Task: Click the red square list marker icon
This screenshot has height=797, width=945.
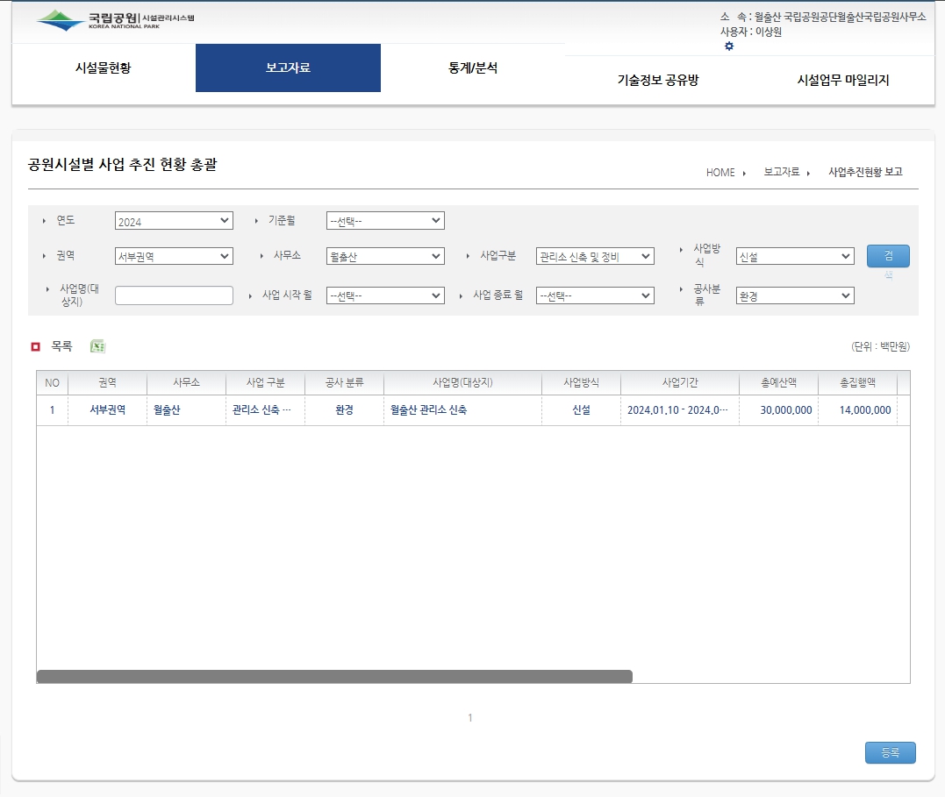Action: click(36, 346)
